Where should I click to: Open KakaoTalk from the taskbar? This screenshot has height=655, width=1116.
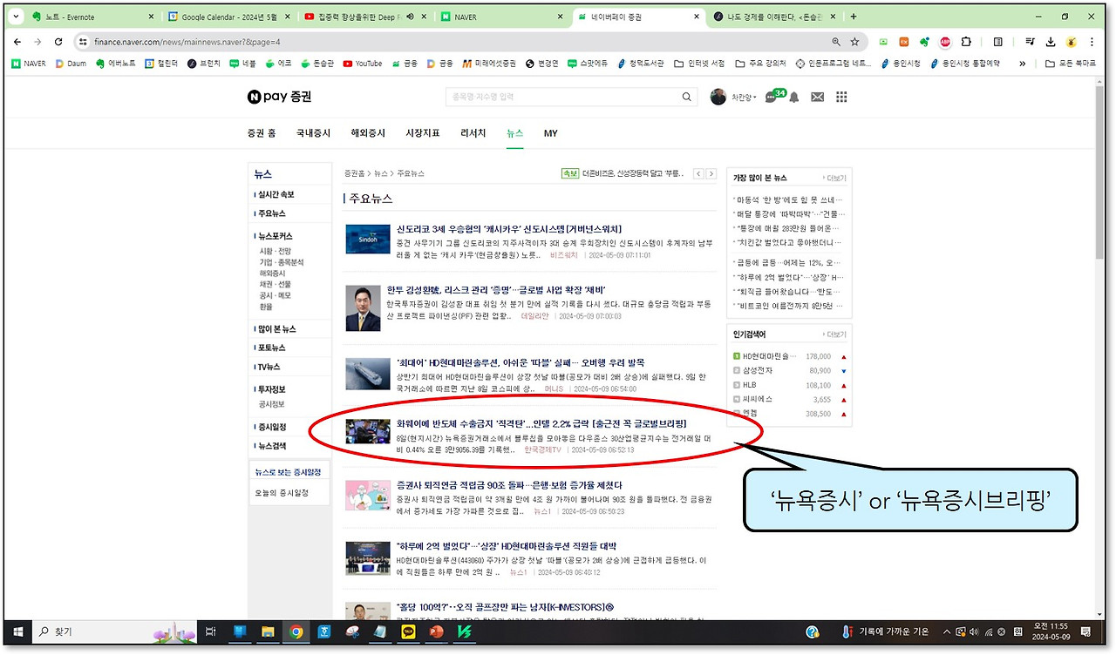pos(407,631)
